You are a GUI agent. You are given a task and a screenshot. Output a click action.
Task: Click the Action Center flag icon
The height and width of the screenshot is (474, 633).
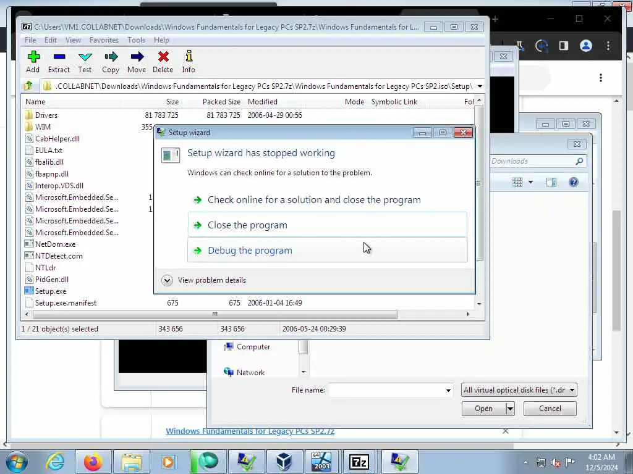(571, 462)
